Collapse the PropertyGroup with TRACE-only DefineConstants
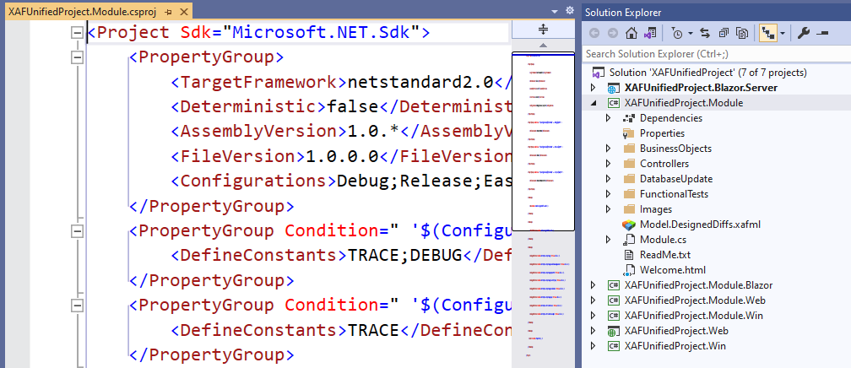The image size is (851, 368). 78,305
